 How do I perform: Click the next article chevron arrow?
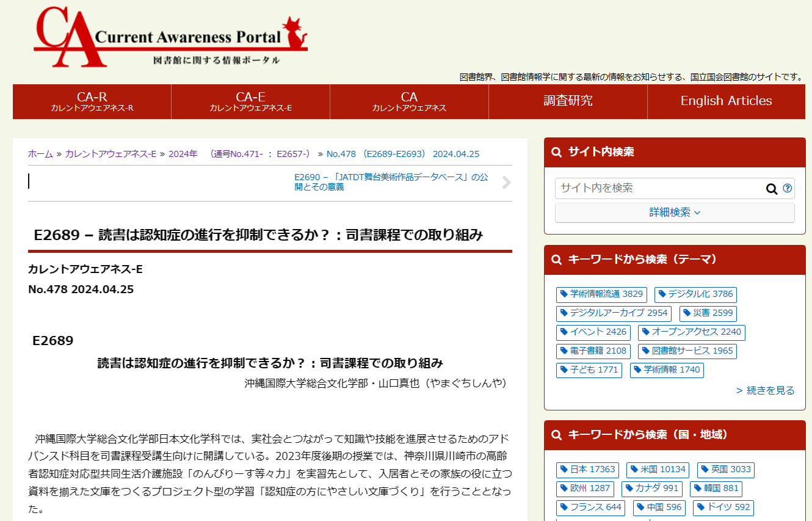coord(506,182)
